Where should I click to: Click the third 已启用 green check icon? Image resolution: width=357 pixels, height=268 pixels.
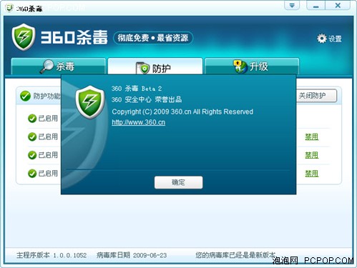32,155
